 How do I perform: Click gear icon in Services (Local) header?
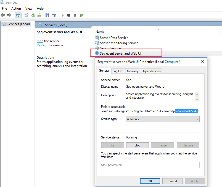pyautogui.click(x=40, y=25)
